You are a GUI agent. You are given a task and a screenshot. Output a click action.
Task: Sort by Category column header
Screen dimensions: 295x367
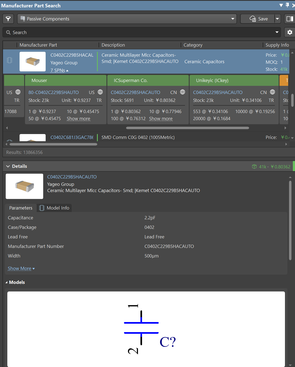pos(193,45)
